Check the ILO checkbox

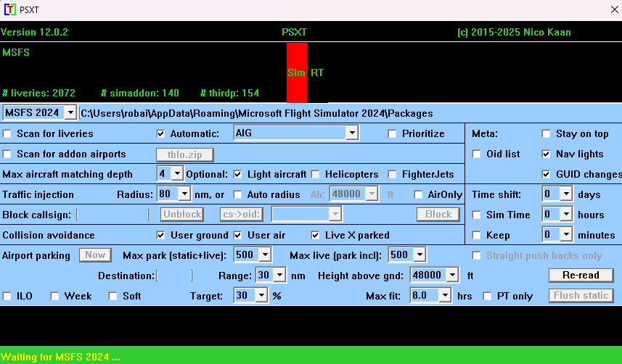(7, 296)
